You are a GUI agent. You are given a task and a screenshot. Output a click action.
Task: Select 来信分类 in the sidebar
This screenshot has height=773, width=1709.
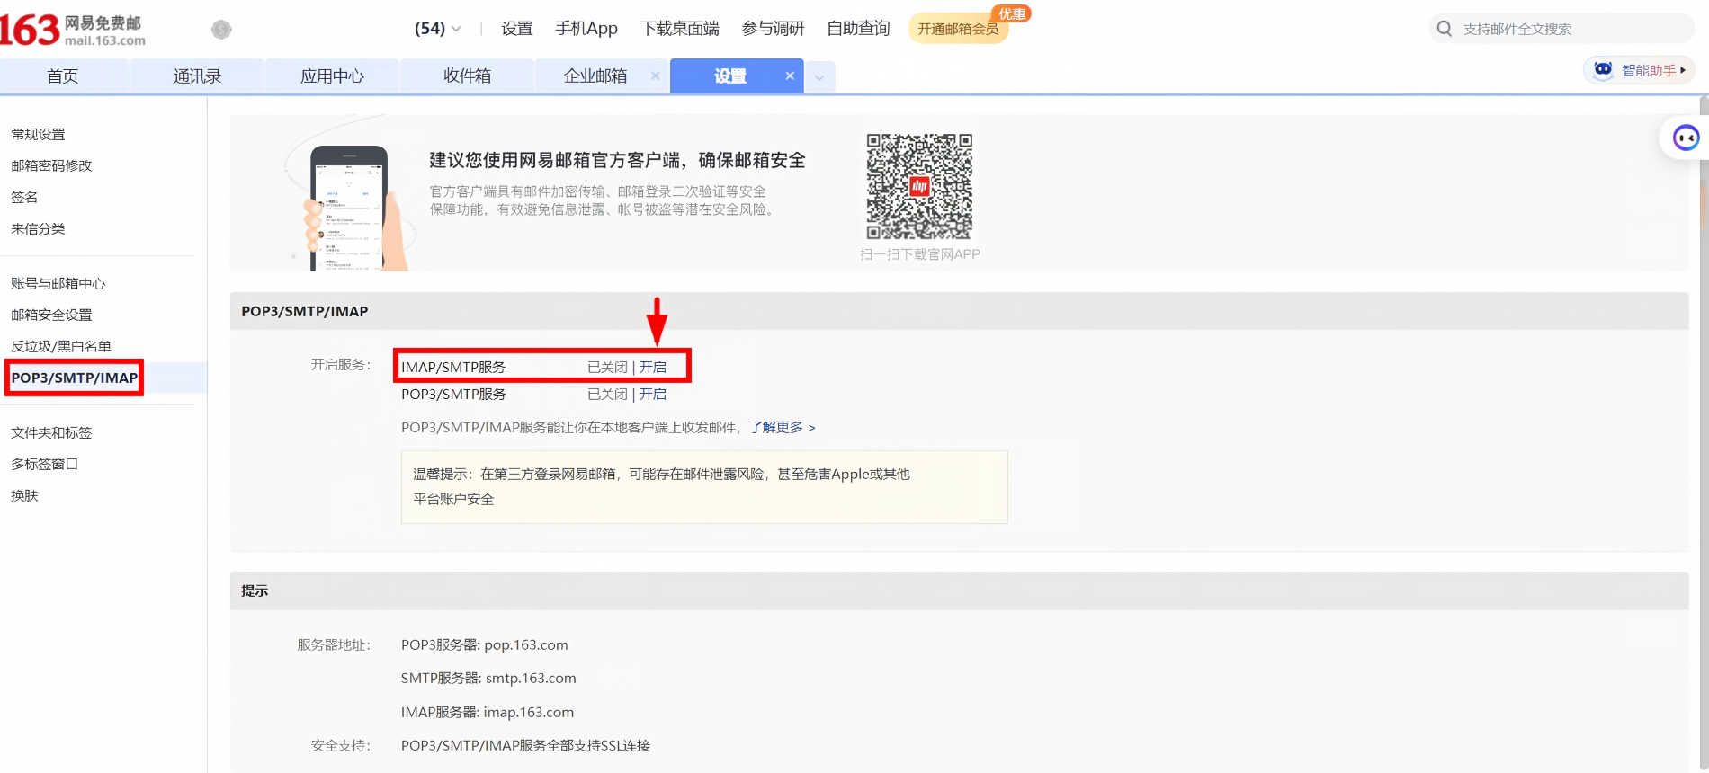click(x=38, y=228)
